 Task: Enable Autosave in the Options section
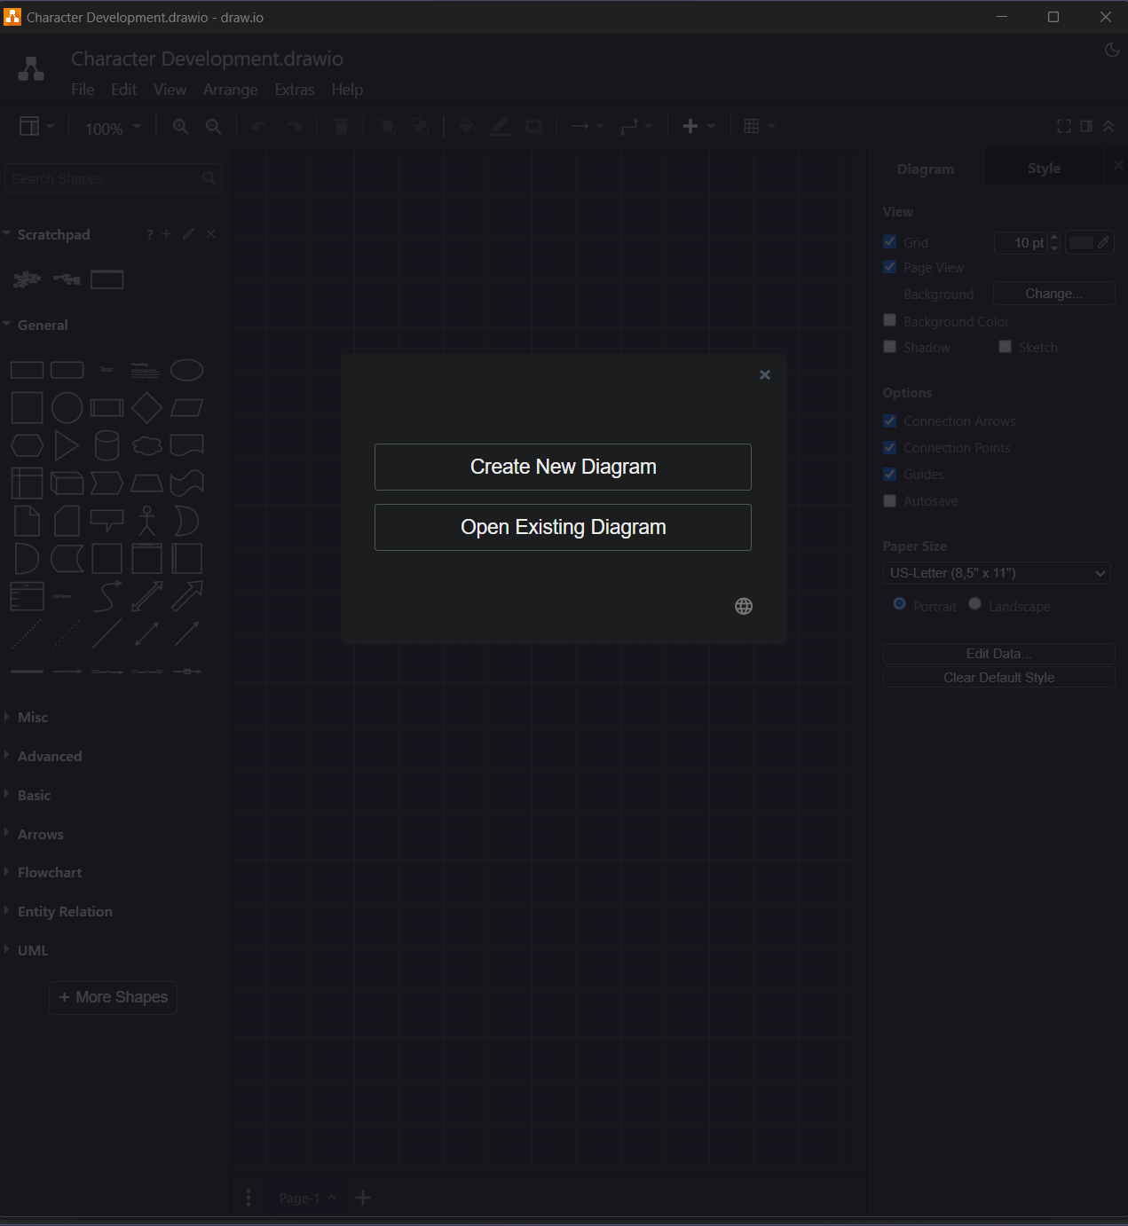(x=889, y=500)
